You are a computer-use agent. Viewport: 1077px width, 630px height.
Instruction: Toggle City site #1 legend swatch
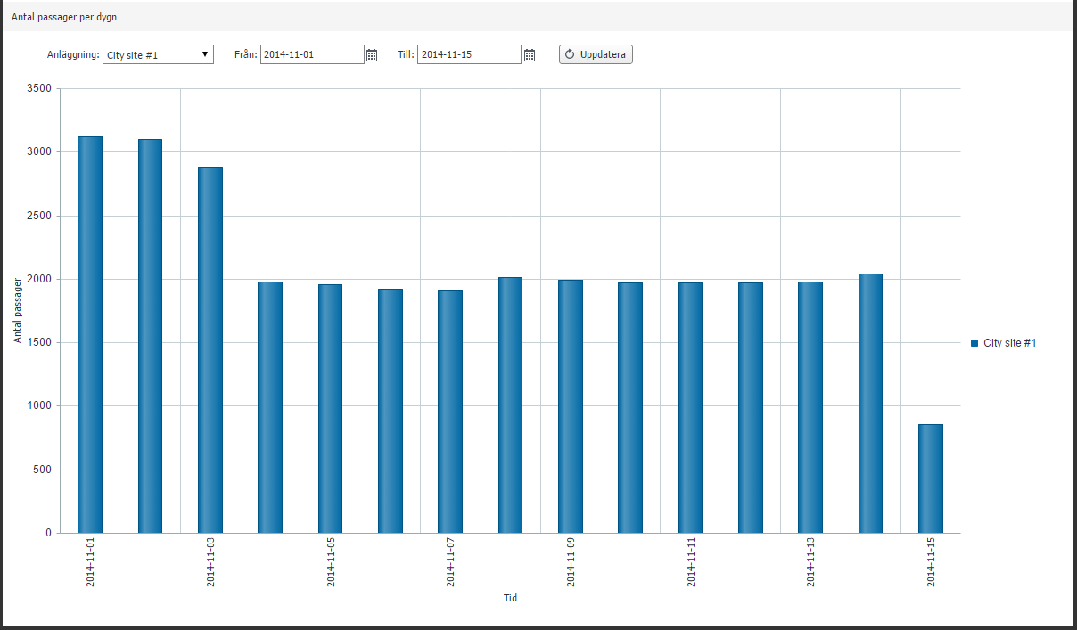point(974,343)
